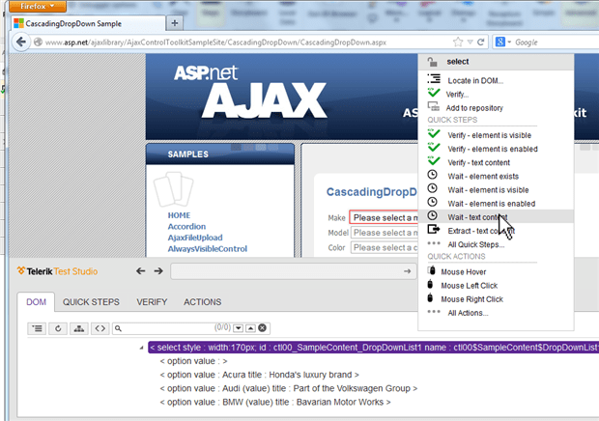Choose Verify... in the context menu

tap(457, 95)
